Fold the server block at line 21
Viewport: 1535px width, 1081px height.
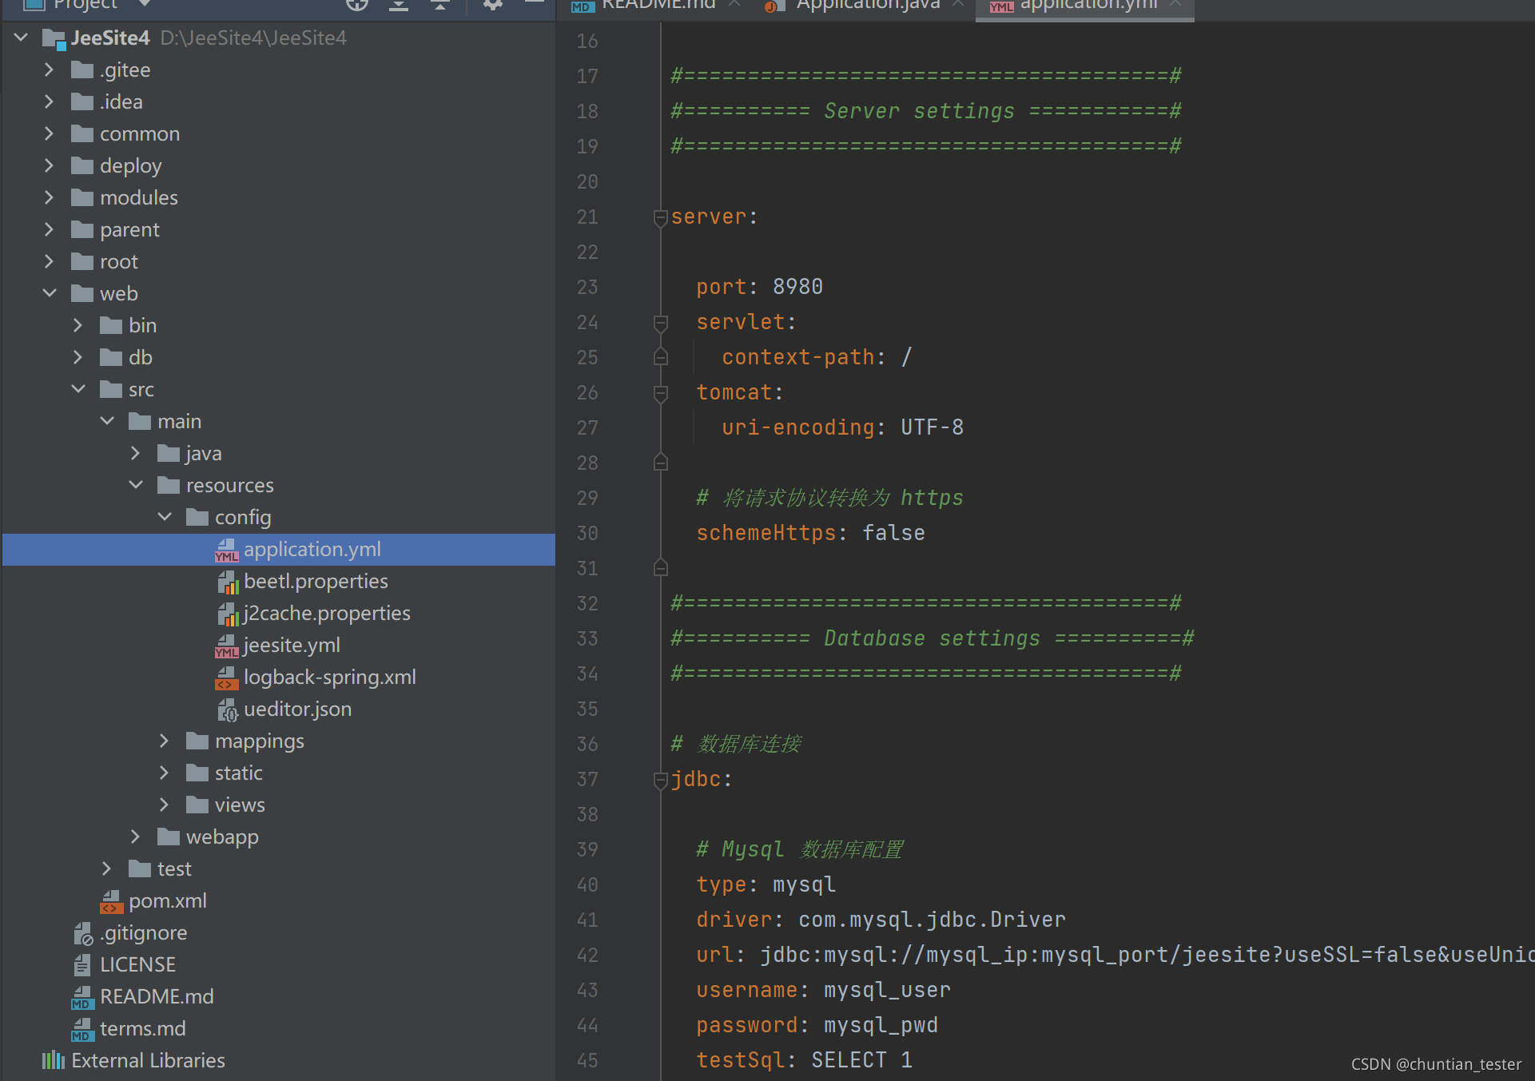660,217
